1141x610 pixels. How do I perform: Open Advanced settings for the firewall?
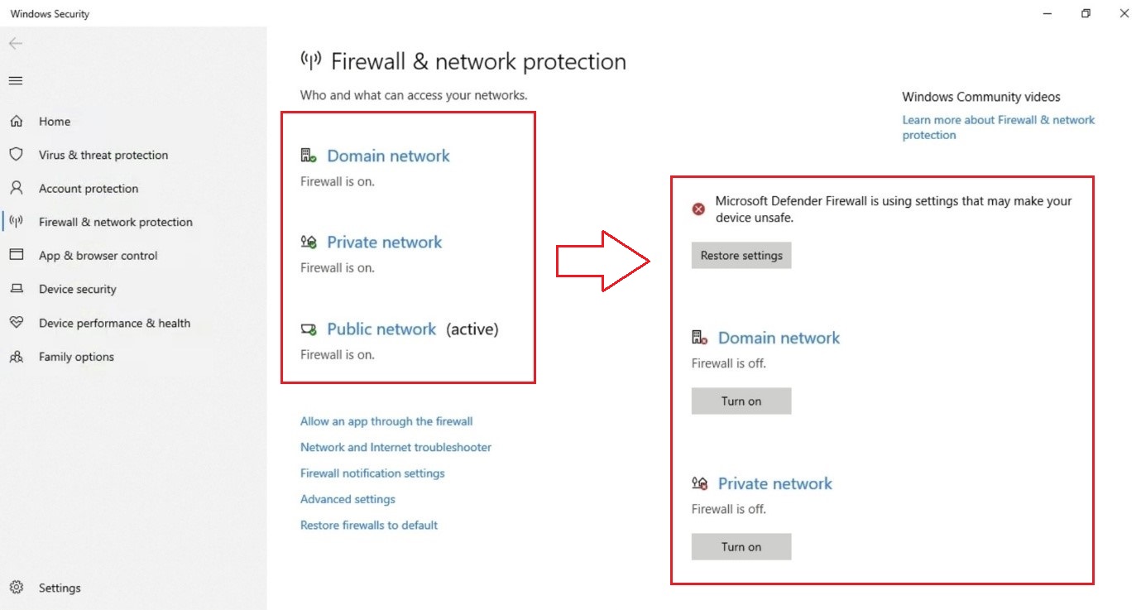tap(347, 499)
